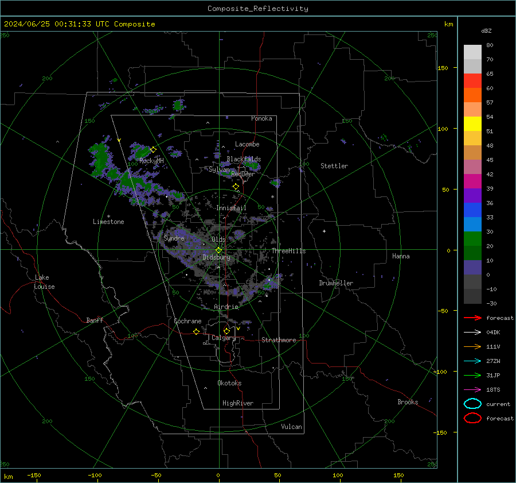Click the Lake Louise label

coord(45,282)
